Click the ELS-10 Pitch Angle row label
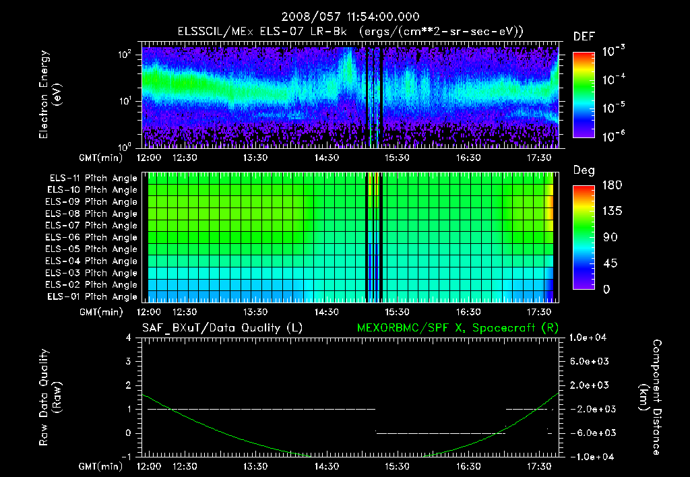Viewport: 690px width, 477px height. 92,190
